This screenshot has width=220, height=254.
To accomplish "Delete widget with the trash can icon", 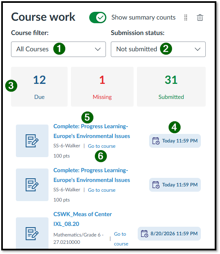I will click(200, 18).
